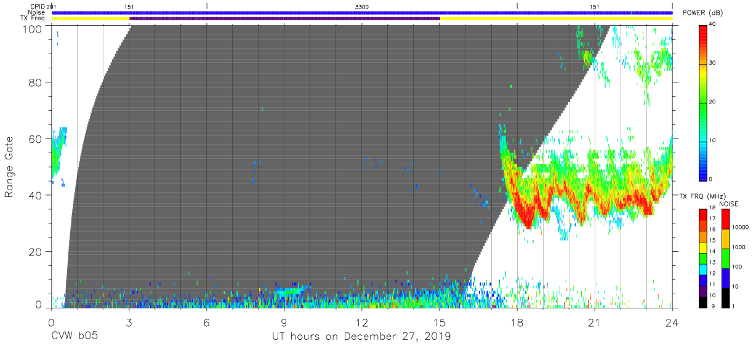Click the 1000 label in NOISE legend
The height and width of the screenshot is (349, 756).
point(739,248)
